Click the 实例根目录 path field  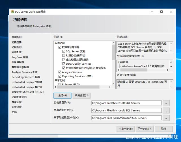point(126,103)
